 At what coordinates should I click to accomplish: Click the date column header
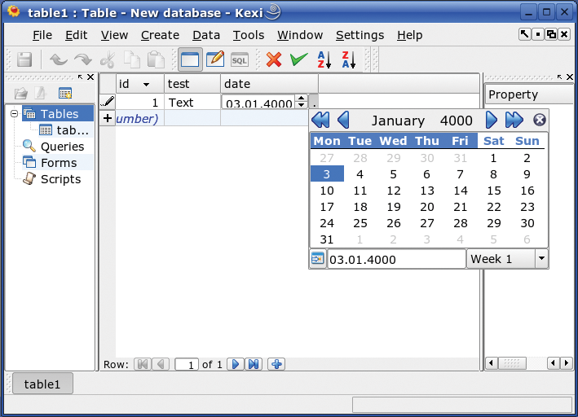pyautogui.click(x=269, y=84)
